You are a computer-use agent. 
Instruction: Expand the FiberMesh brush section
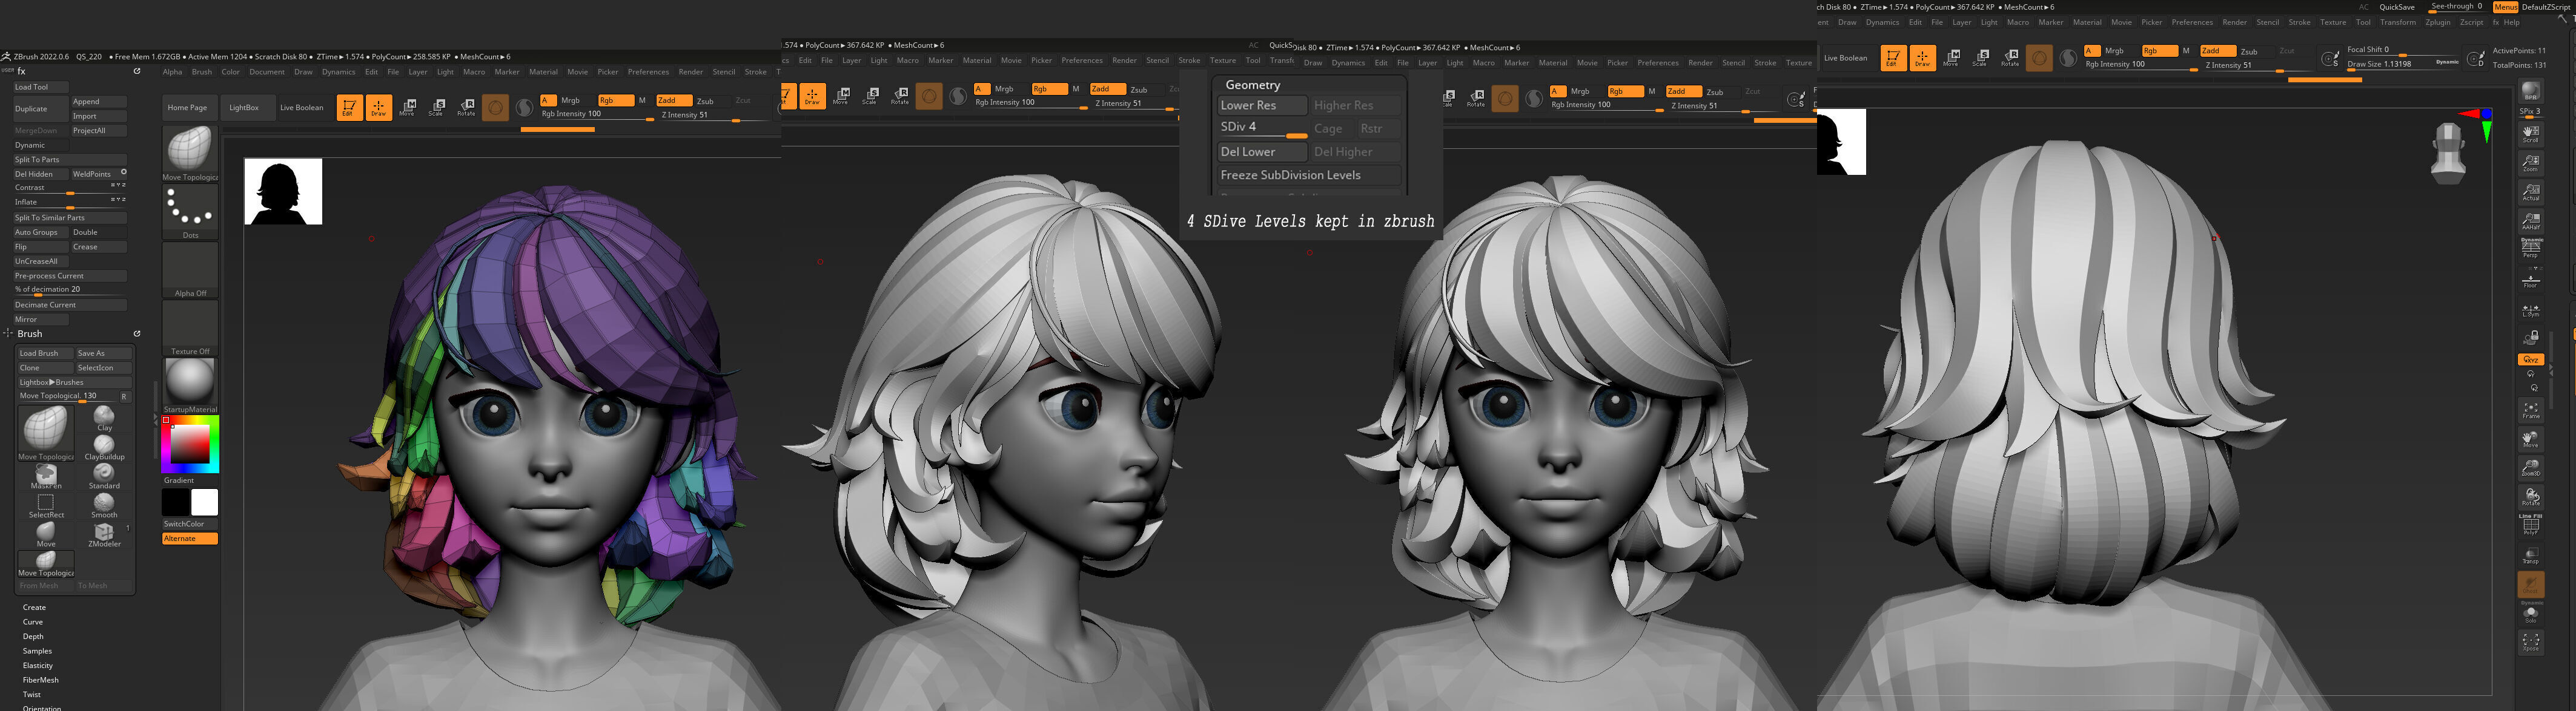40,679
